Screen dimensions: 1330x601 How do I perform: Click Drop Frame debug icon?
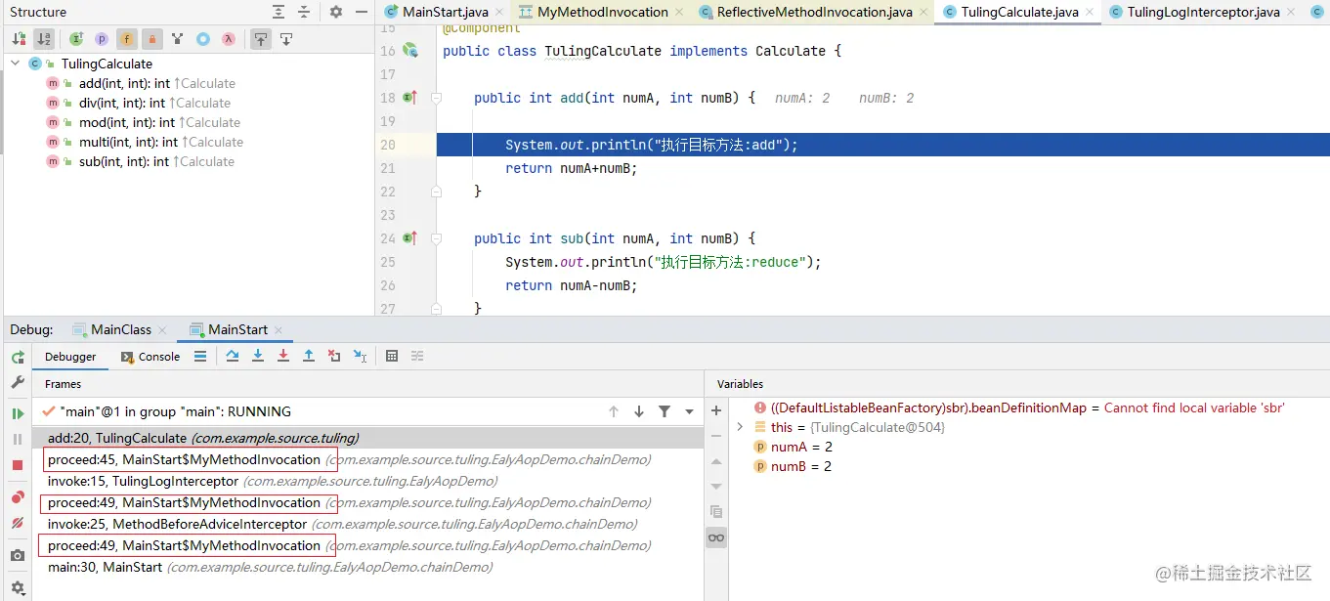click(x=334, y=357)
